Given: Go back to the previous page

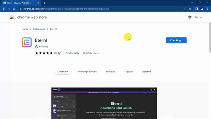Looking at the screenshot, I should point(4,9).
